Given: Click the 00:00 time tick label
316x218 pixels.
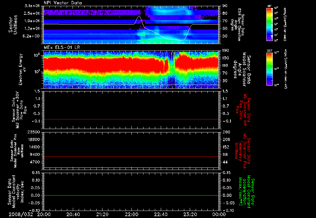Looking at the screenshot, I should pyautogui.click(x=219, y=214).
